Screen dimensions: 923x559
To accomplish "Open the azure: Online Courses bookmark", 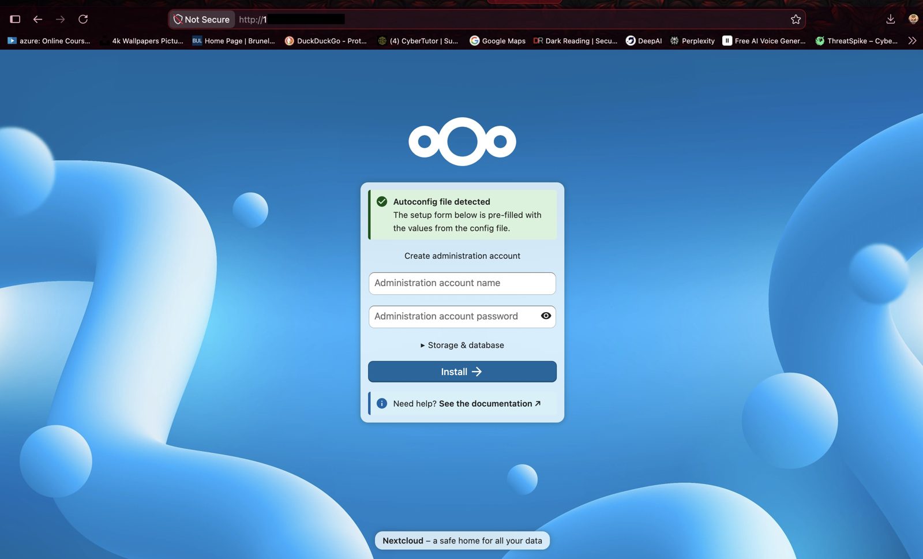I will tap(49, 41).
